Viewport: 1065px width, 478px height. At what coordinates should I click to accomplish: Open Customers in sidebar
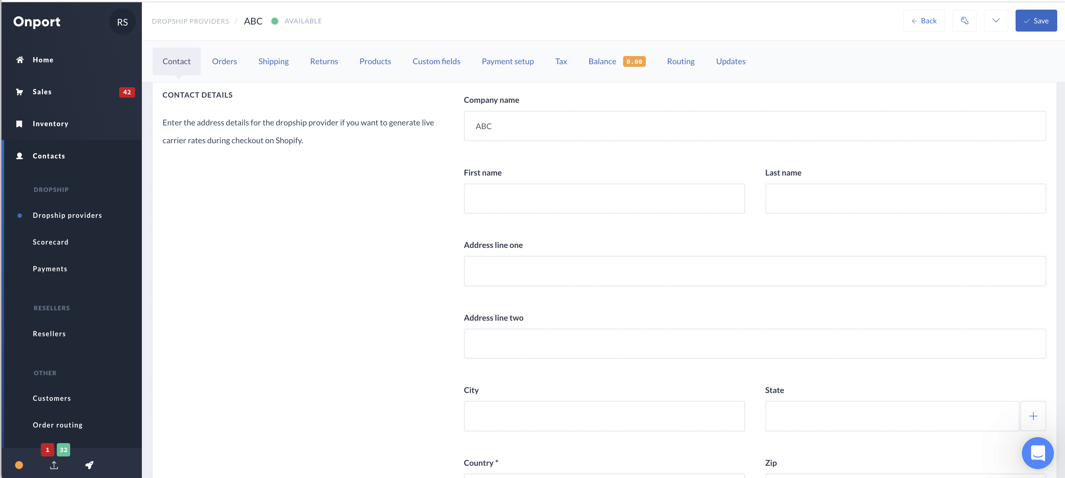pos(52,398)
